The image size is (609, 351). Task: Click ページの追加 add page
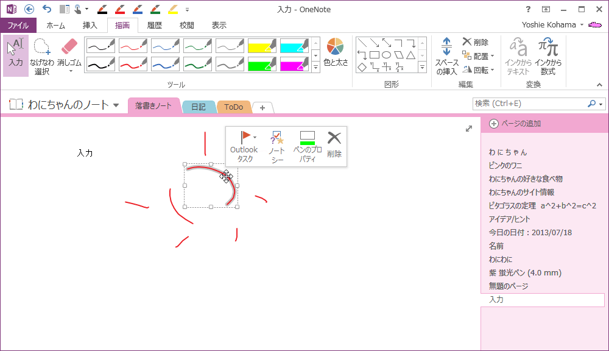515,124
